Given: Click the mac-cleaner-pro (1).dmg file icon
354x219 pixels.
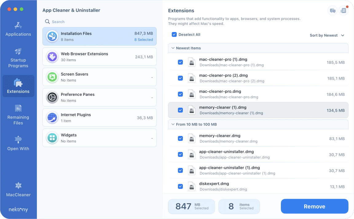Looking at the screenshot, I should tap(192, 62).
